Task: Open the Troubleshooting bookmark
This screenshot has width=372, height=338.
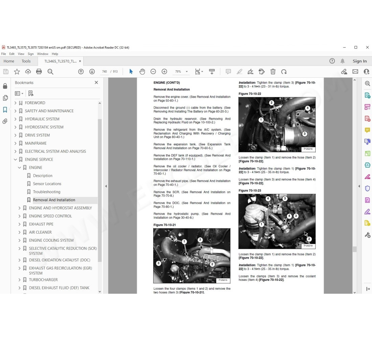Action: pyautogui.click(x=47, y=192)
